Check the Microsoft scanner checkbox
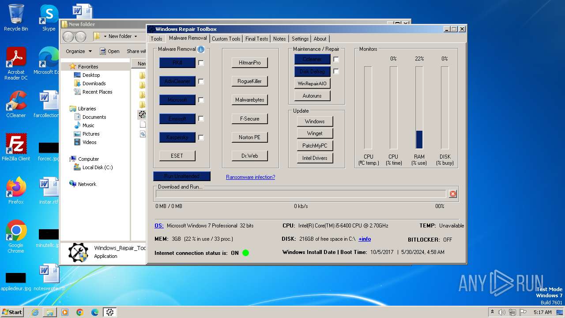The width and height of the screenshot is (565, 318). 201,100
